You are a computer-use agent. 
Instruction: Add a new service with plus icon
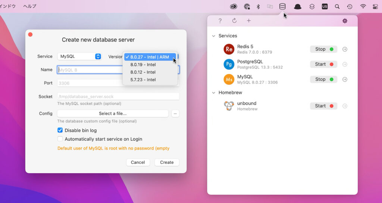click(x=249, y=21)
